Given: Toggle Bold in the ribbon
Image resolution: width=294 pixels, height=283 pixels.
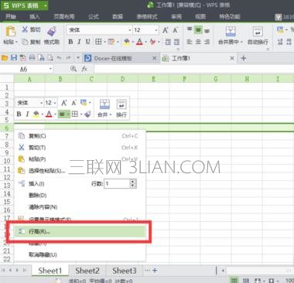Looking at the screenshot, I should 70,42.
